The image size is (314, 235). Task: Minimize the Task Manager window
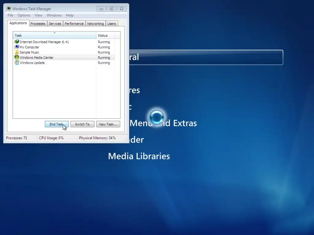pyautogui.click(x=101, y=9)
